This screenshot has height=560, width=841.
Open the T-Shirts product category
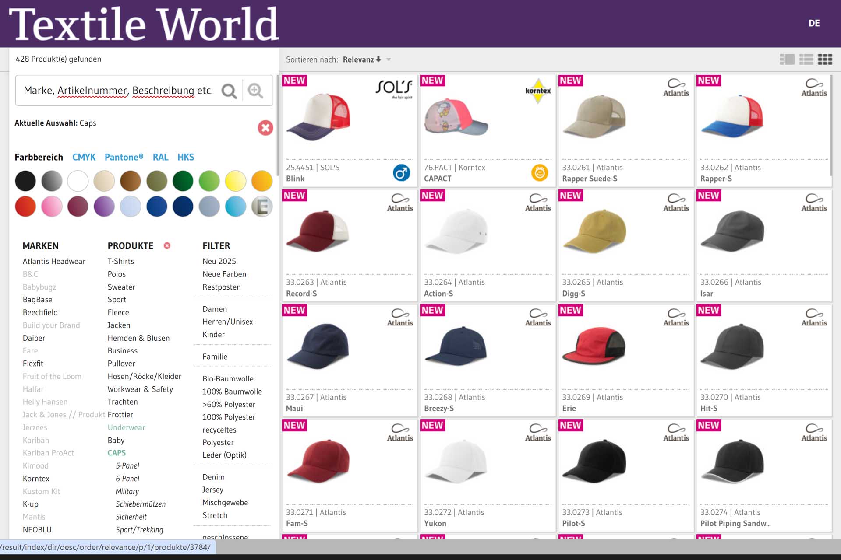pyautogui.click(x=121, y=262)
